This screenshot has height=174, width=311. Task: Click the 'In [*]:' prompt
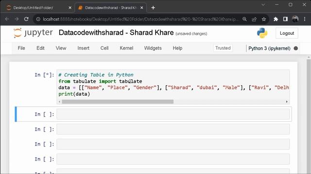pyautogui.click(x=44, y=75)
